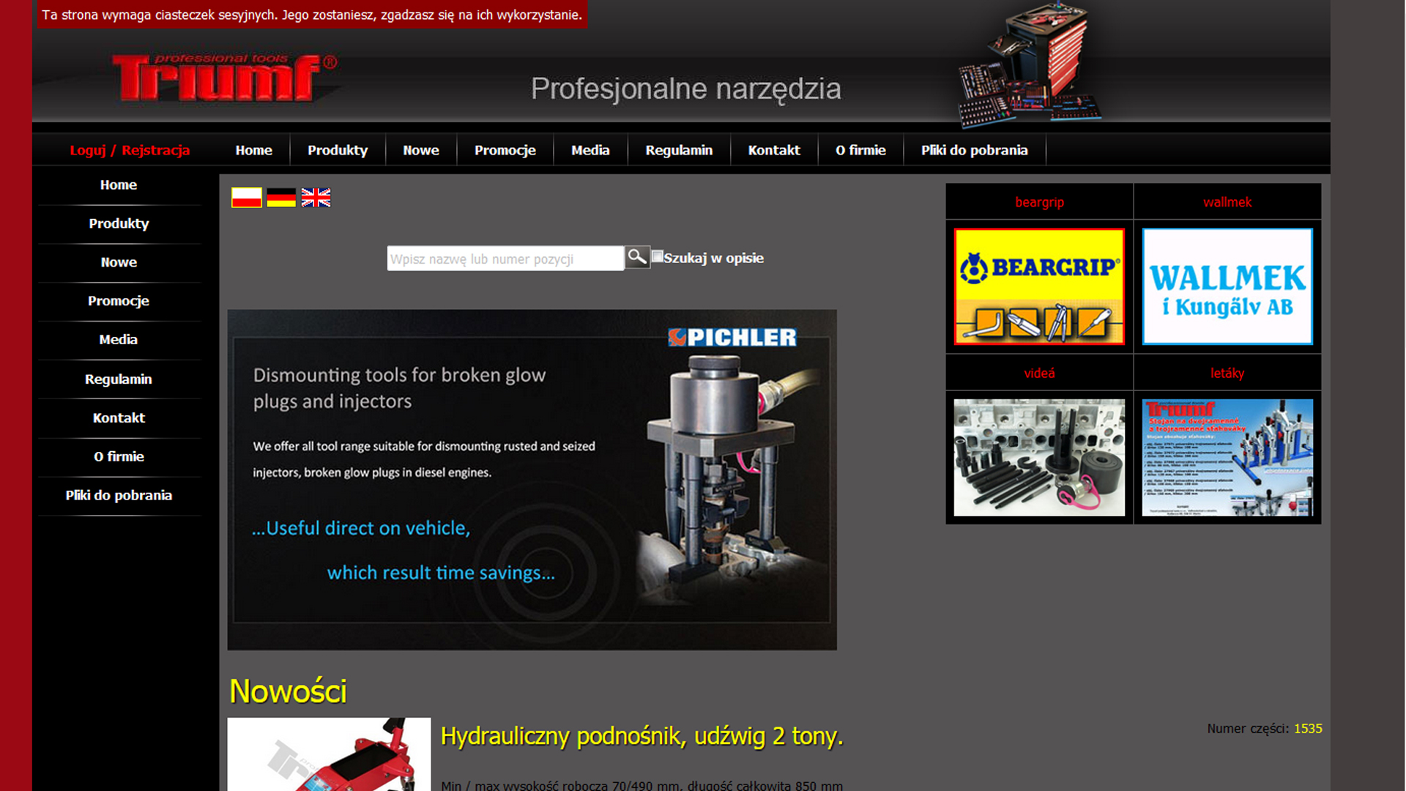The height and width of the screenshot is (791, 1406).
Task: Click the hydraulic jack product image
Action: (x=330, y=754)
